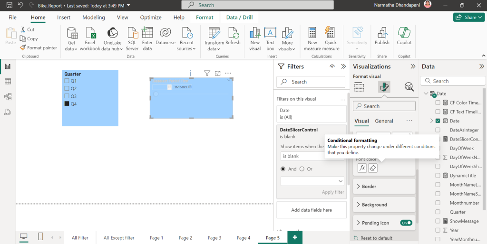This screenshot has width=487, height=244.
Task: Click the filter icon above the slicer visual
Action: click(x=207, y=73)
